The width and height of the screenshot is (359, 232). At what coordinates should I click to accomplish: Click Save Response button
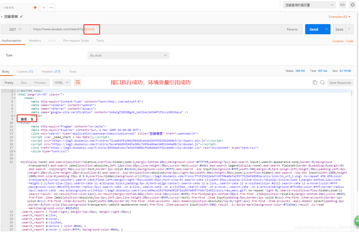[x=340, y=82]
